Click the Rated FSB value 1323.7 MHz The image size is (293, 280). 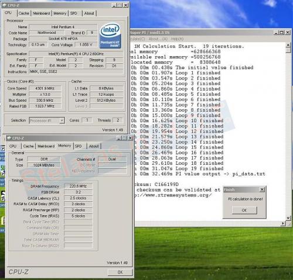[x=45, y=106]
